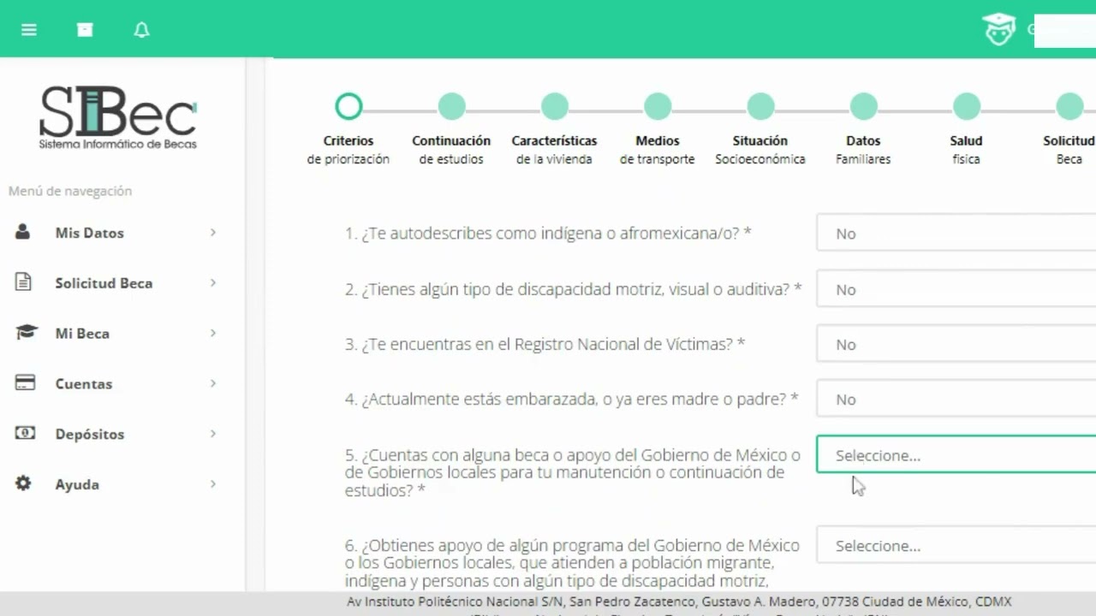The image size is (1096, 616).
Task: Click question 5 text about beca del Gobierno
Action: [573, 472]
